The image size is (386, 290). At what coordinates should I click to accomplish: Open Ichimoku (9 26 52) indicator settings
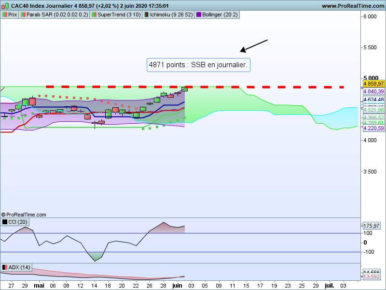click(168, 14)
